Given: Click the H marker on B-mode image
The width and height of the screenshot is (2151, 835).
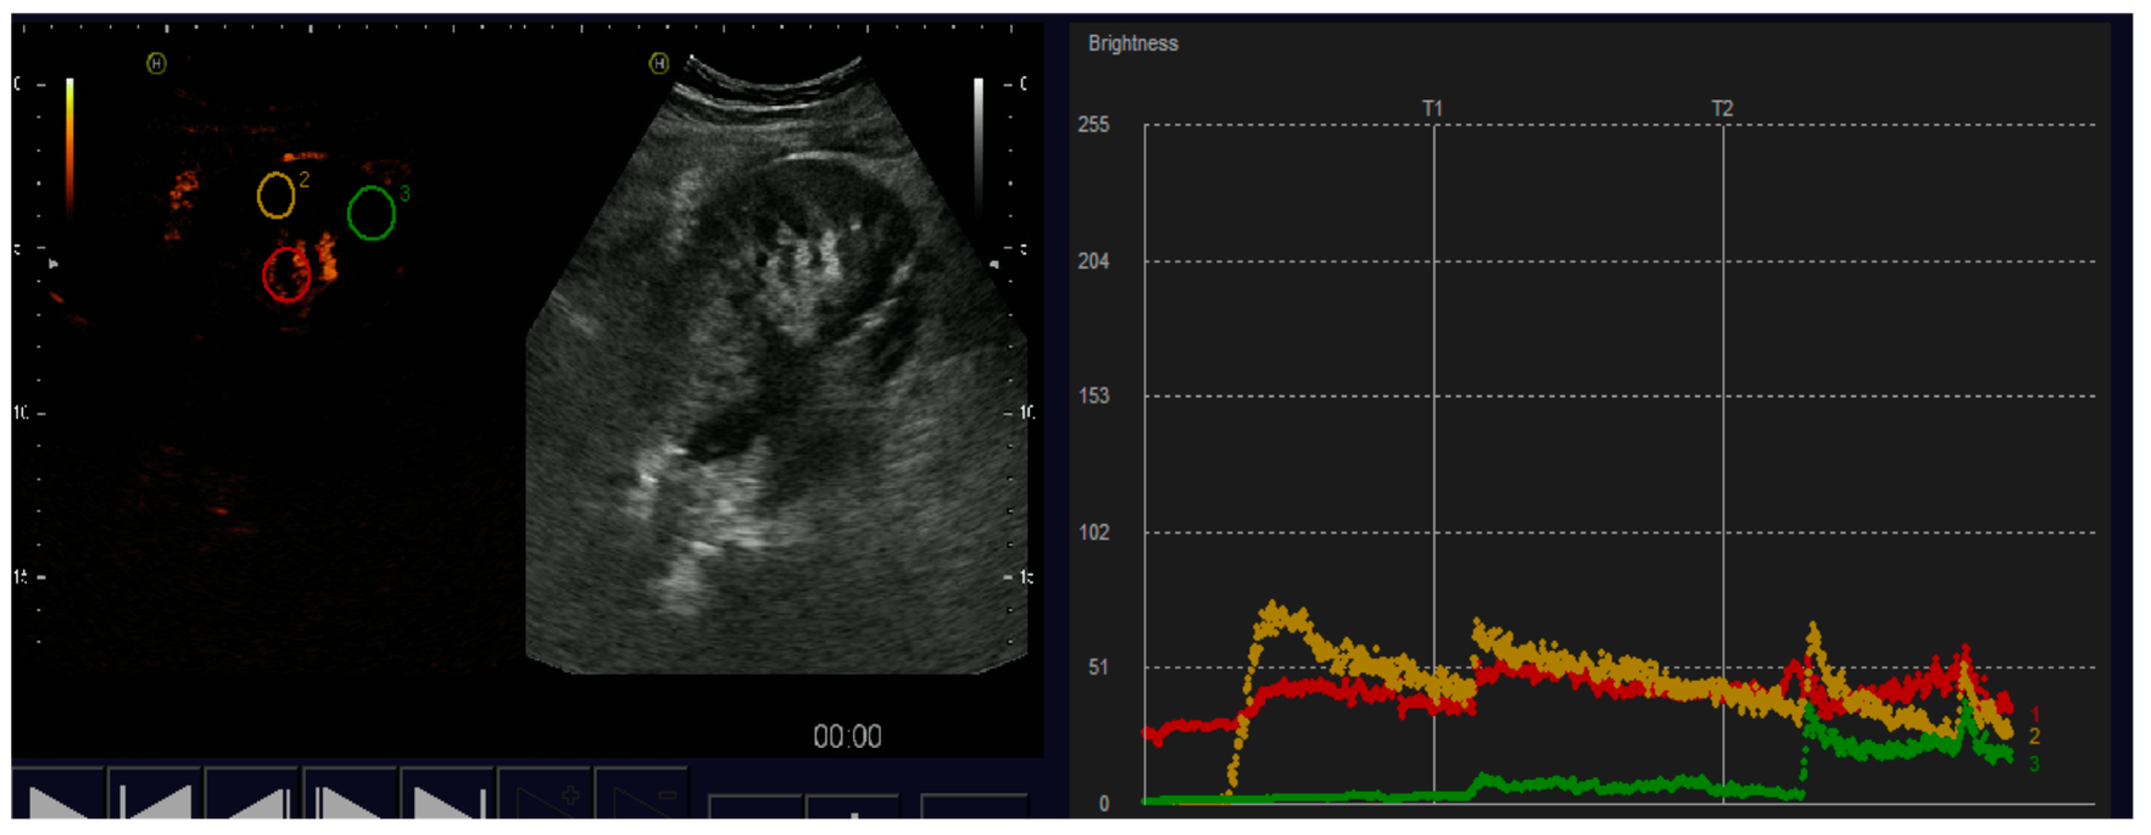Looking at the screenshot, I should (x=659, y=63).
